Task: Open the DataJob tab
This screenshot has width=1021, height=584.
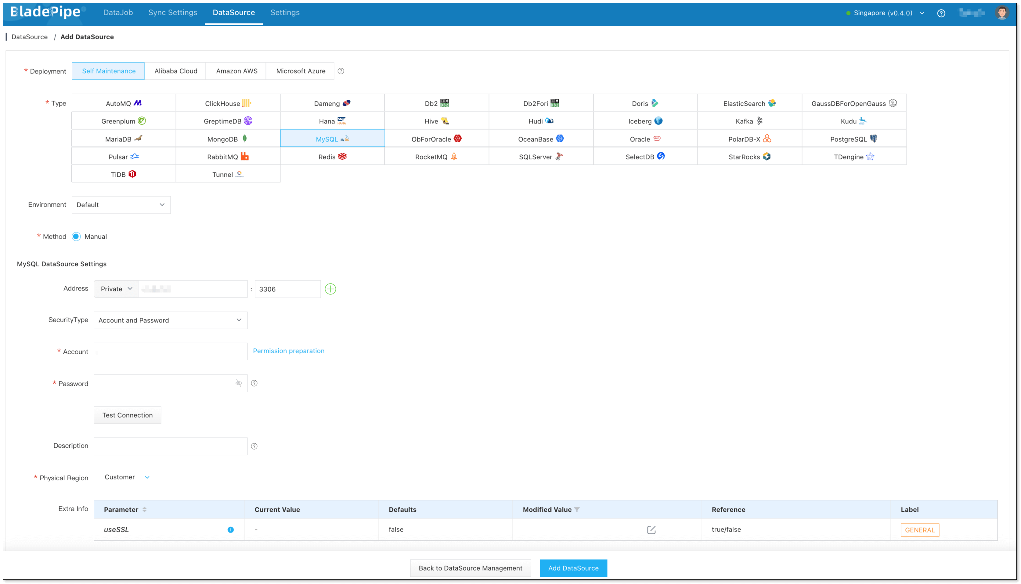Action: (x=118, y=12)
